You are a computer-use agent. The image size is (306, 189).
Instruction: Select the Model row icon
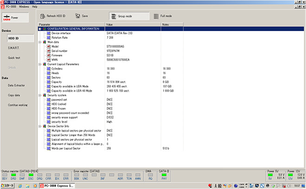49,47
